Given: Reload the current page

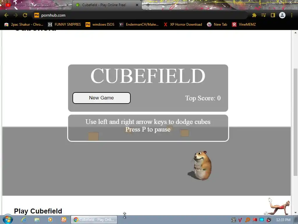Looking at the screenshot, I should pyautogui.click(x=25, y=15).
